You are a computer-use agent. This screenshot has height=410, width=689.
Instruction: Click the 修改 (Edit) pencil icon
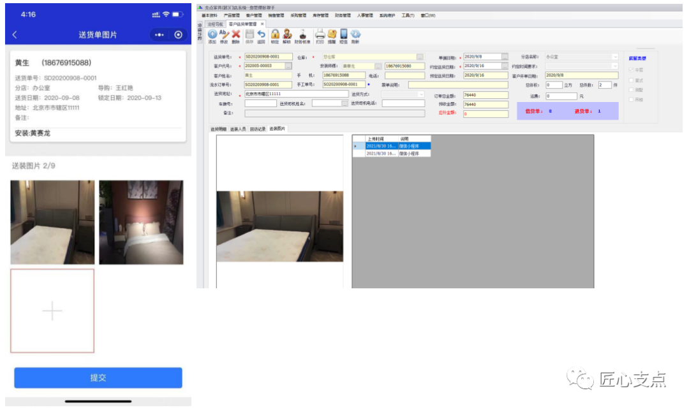[x=224, y=36]
